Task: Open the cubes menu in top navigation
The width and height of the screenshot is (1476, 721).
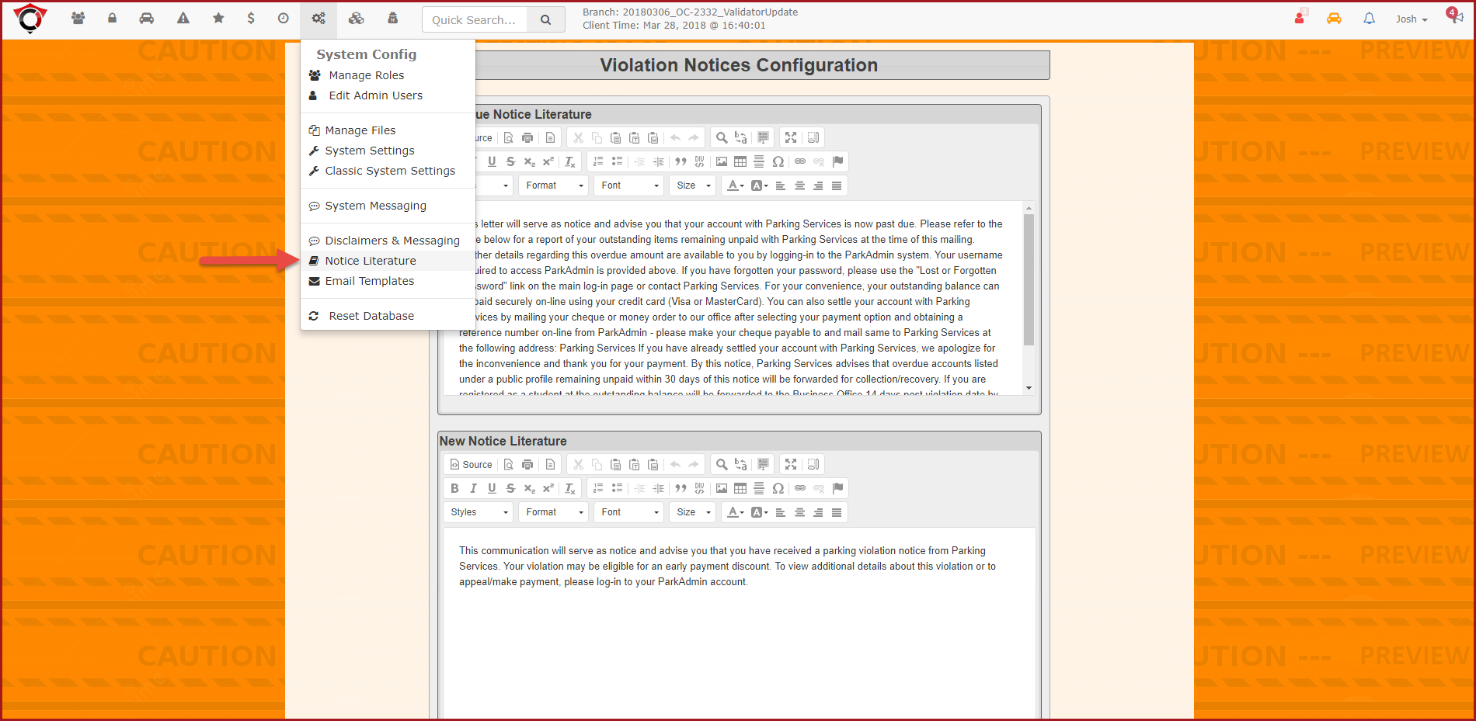Action: 357,19
